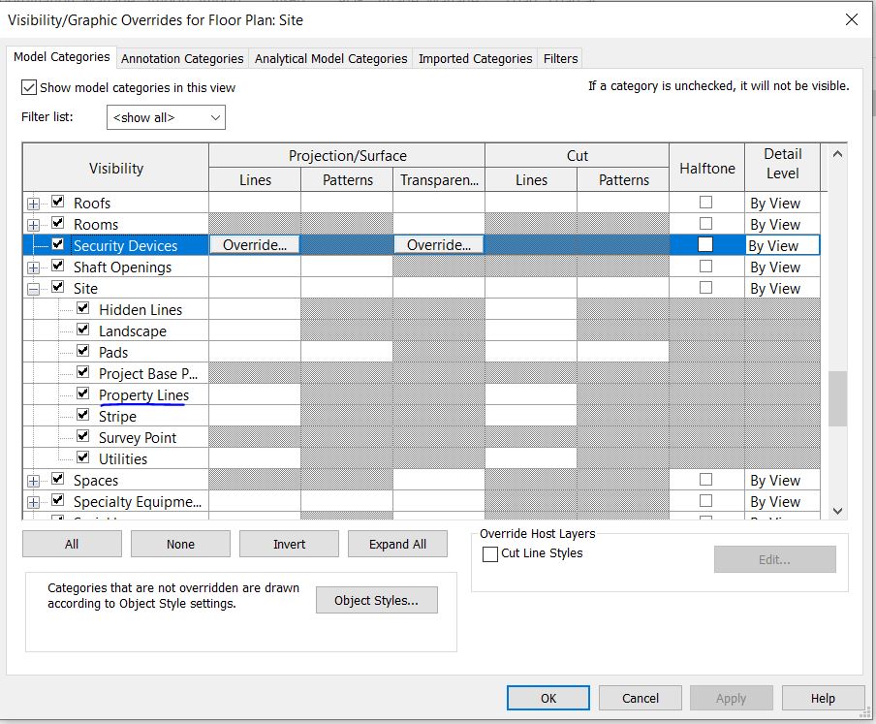This screenshot has height=724, width=876.
Task: Click Override under Transparency column
Action: coord(439,245)
